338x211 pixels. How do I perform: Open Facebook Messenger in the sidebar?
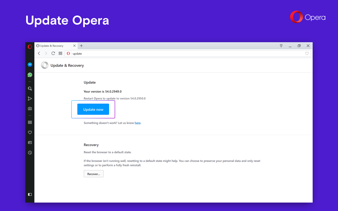(x=30, y=65)
